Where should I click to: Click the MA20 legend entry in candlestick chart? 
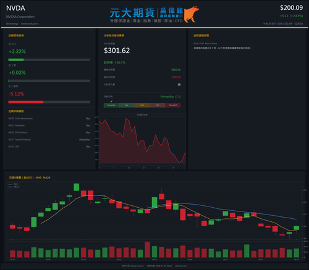(x=14, y=187)
